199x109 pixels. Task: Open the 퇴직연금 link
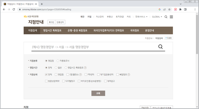(120, 17)
